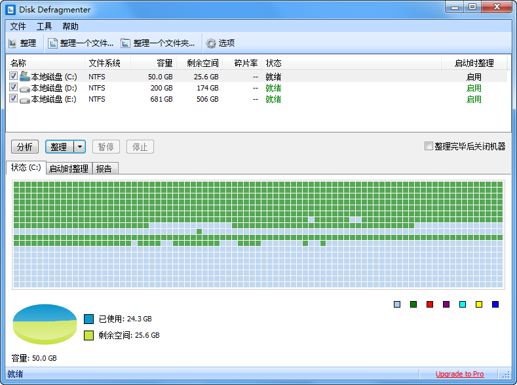Click the drive D: disk icon
The height and width of the screenshot is (385, 517).
click(x=25, y=89)
